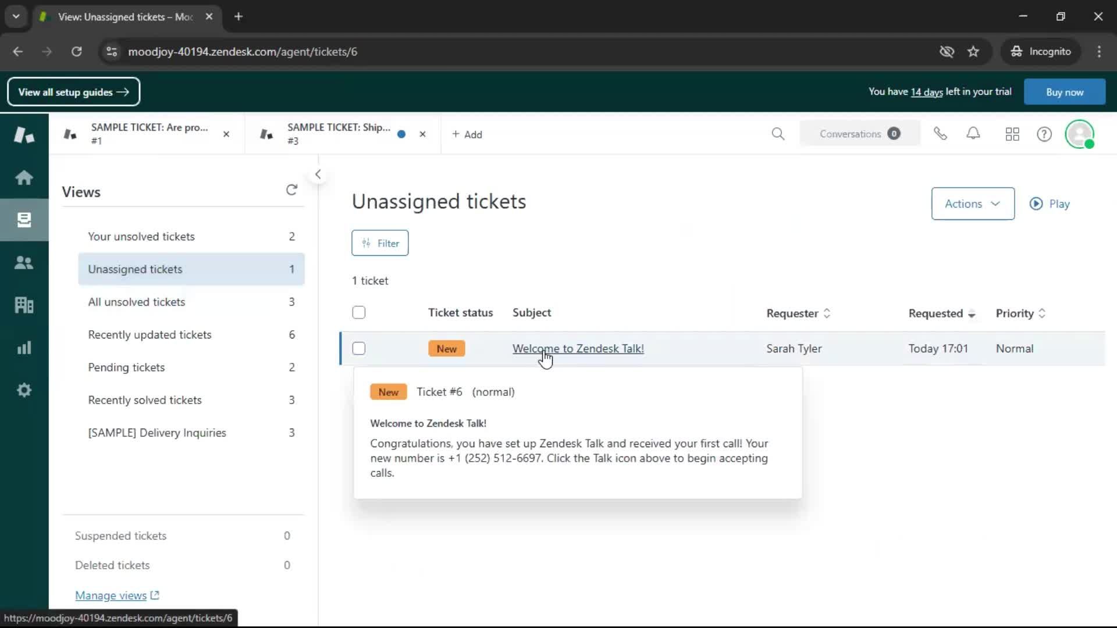Open the browser three-dot menu
1117x628 pixels.
[x=1099, y=52]
